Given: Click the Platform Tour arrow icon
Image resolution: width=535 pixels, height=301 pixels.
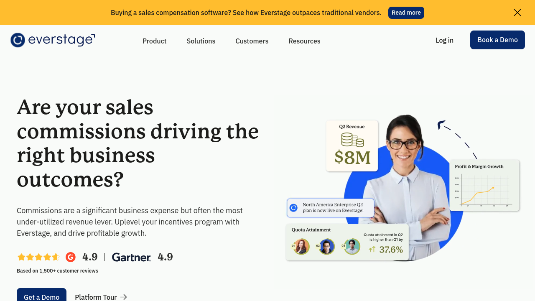Looking at the screenshot, I should (123, 297).
